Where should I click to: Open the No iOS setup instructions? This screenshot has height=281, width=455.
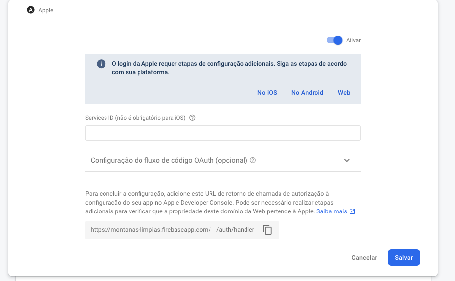267,93
